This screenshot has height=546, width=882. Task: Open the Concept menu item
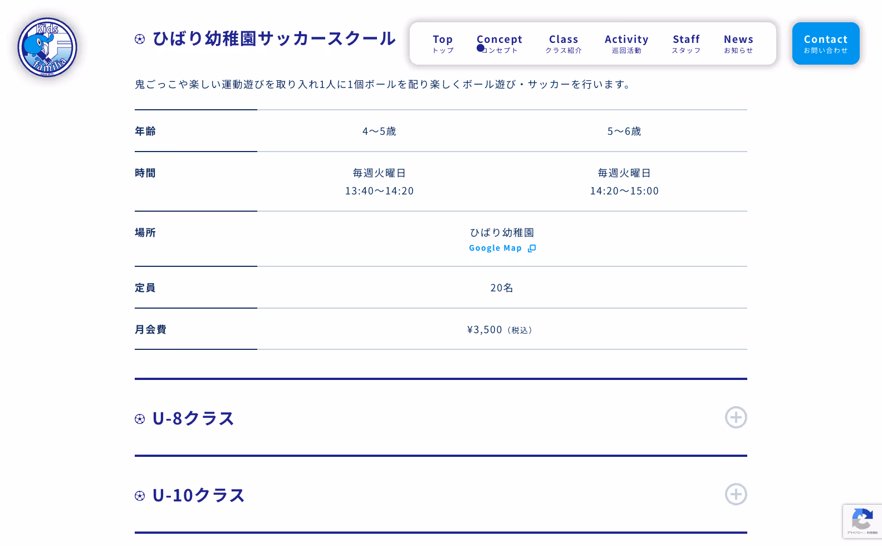pyautogui.click(x=499, y=43)
